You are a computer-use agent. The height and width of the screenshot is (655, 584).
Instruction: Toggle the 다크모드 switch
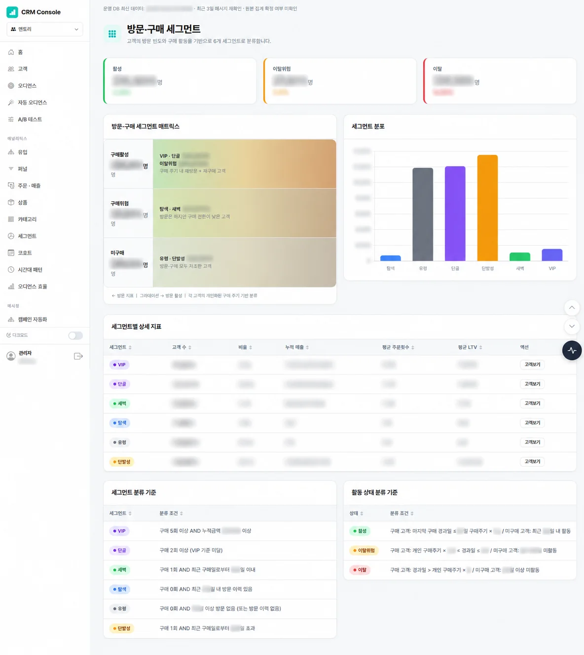75,336
